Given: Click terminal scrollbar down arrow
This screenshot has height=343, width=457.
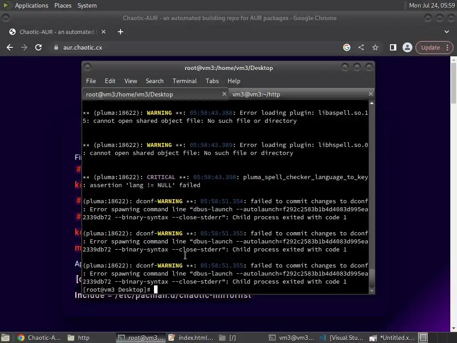Looking at the screenshot, I should coord(372,291).
